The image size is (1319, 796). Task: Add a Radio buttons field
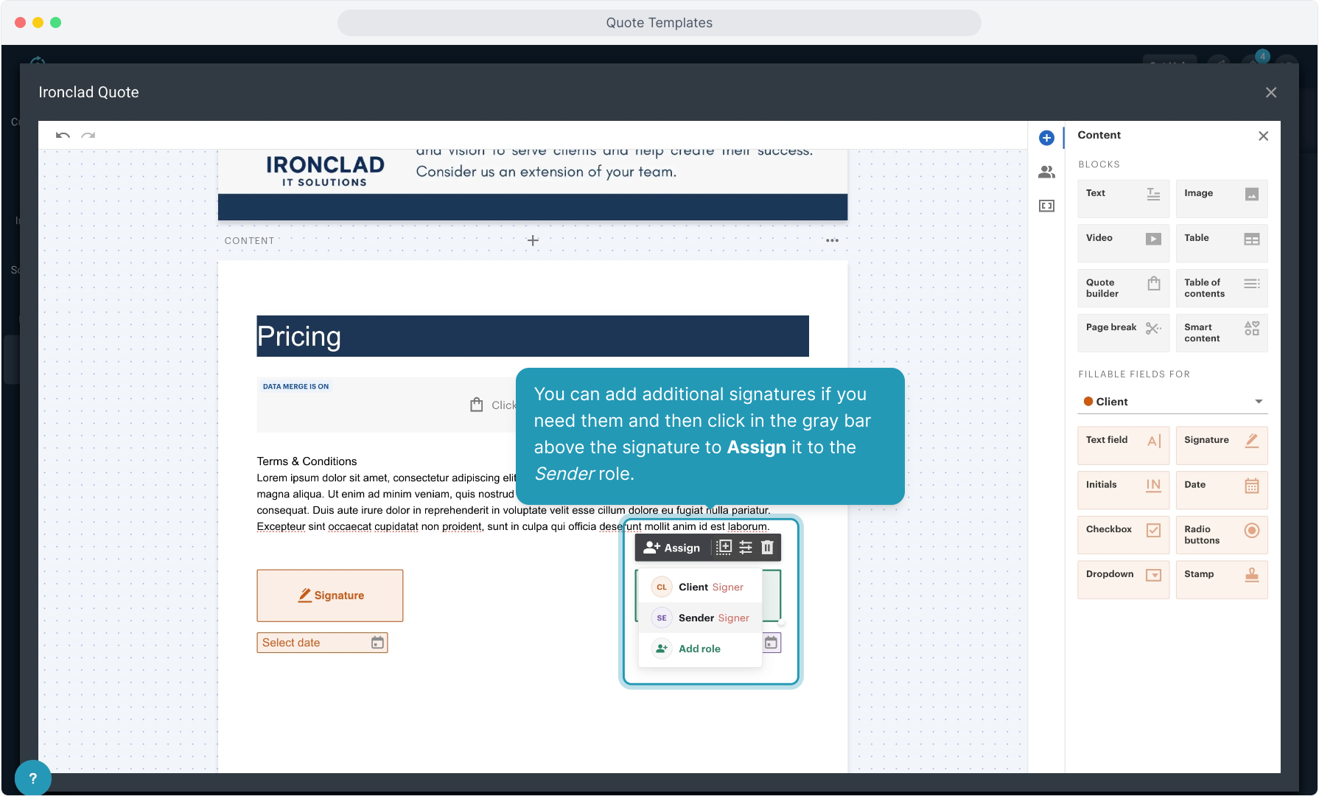[x=1221, y=534]
